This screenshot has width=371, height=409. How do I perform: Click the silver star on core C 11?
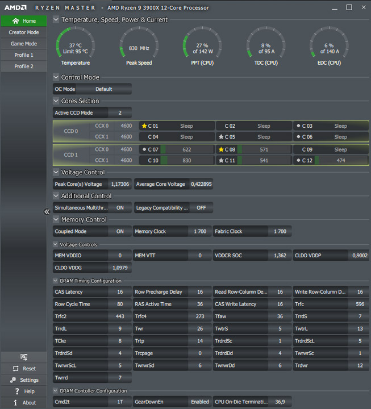[221, 160]
